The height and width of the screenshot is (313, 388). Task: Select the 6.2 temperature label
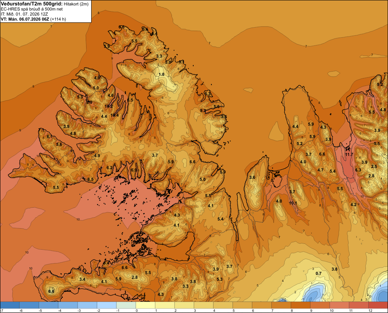click(x=109, y=168)
